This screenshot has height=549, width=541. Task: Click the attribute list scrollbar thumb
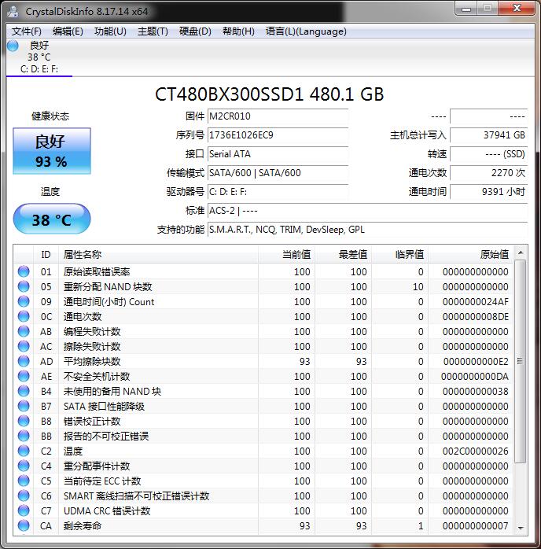click(521, 361)
